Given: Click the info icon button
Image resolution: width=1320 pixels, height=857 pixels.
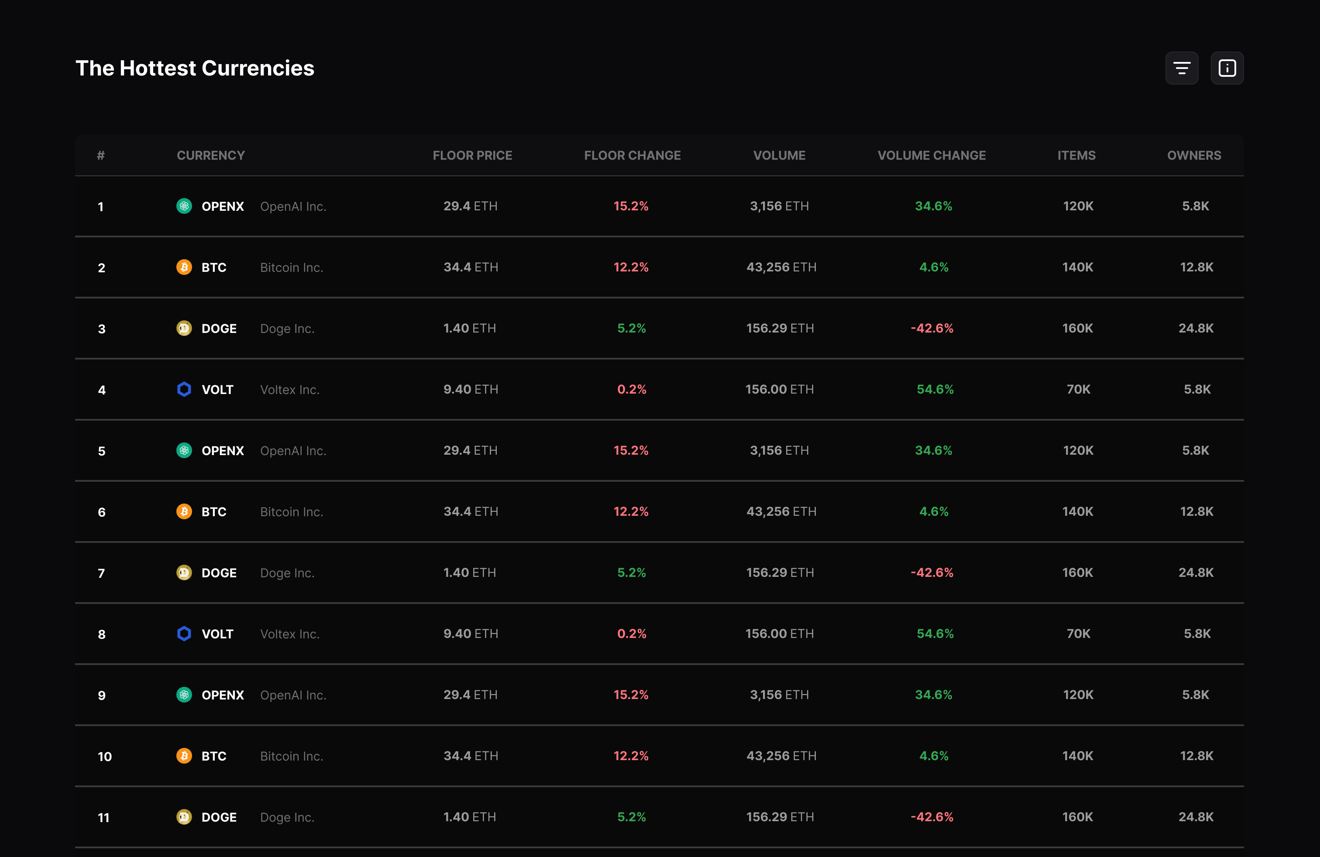Looking at the screenshot, I should tap(1227, 68).
